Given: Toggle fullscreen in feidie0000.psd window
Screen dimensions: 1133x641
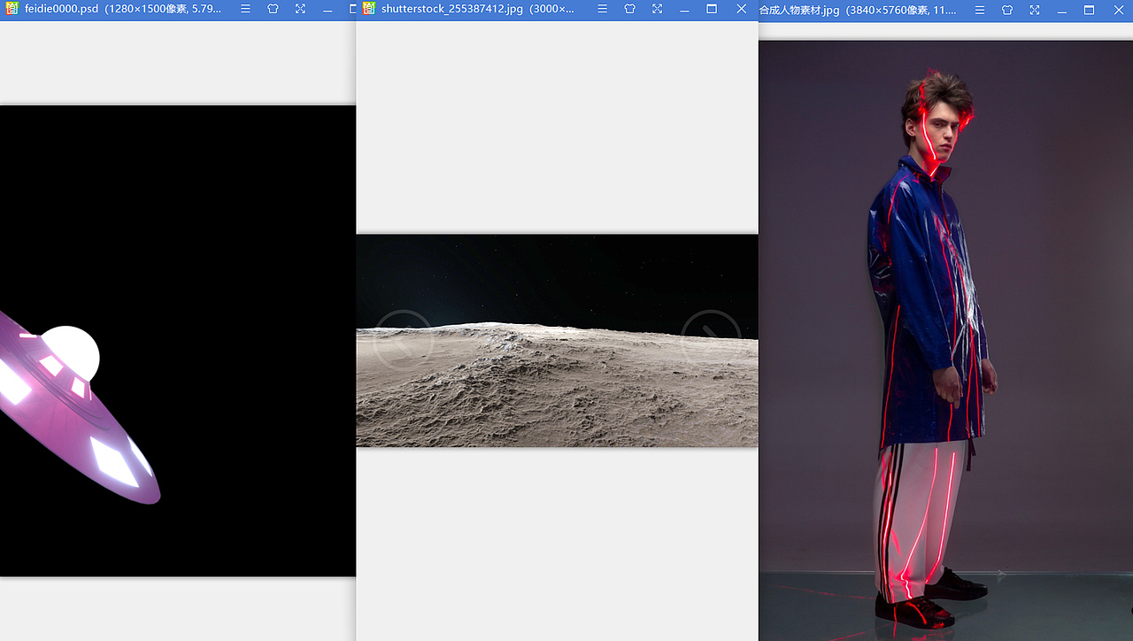Looking at the screenshot, I should (x=300, y=9).
